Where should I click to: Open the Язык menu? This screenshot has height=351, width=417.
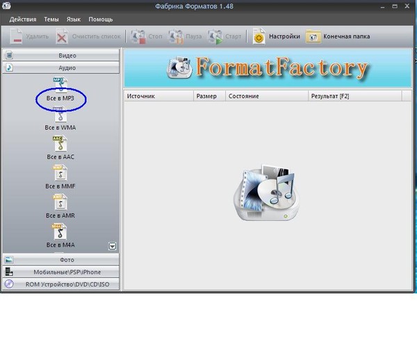pos(74,19)
